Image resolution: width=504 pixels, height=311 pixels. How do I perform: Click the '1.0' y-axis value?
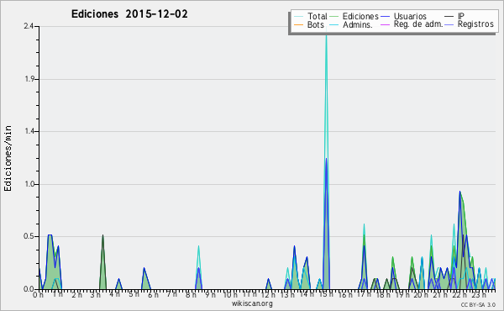pos(29,184)
